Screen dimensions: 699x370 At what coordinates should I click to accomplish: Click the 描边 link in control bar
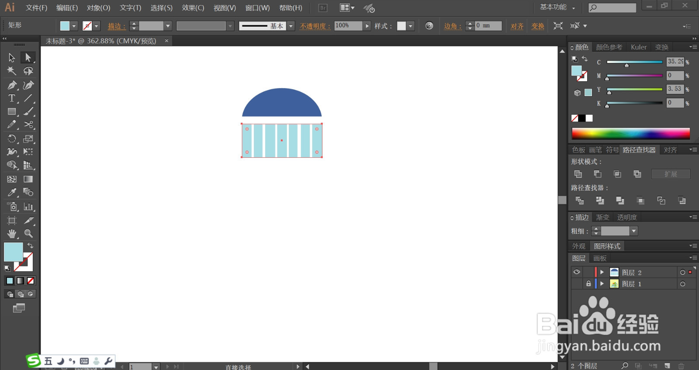[116, 26]
